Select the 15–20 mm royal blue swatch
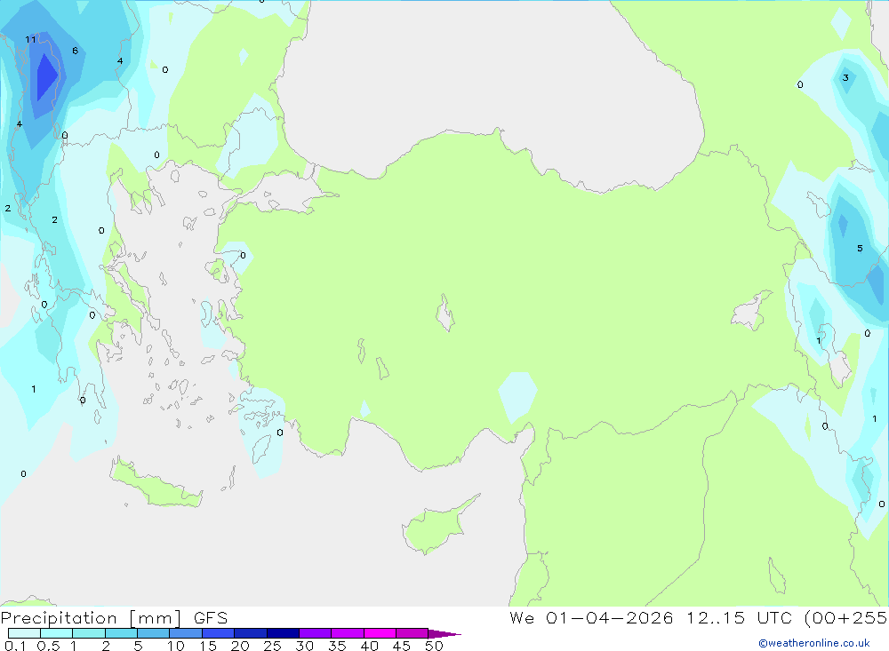Screen dimensions: 889x651 coord(218,633)
